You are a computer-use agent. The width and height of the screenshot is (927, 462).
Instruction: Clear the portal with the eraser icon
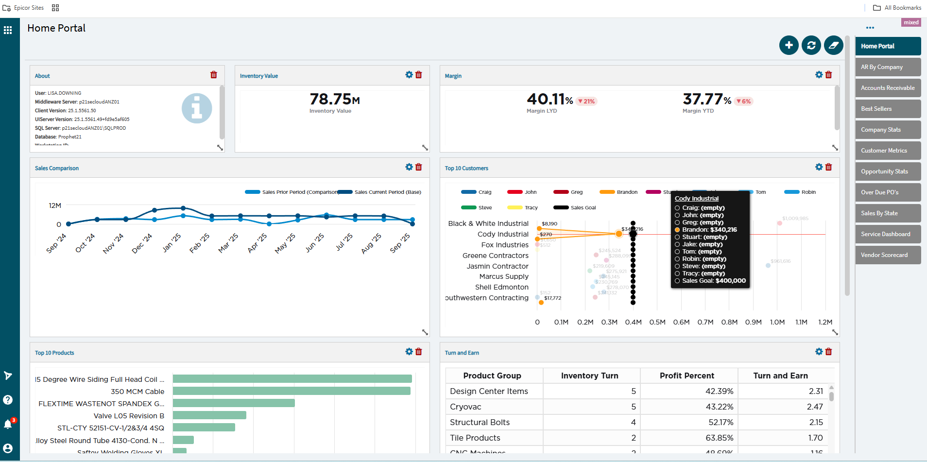pyautogui.click(x=833, y=45)
